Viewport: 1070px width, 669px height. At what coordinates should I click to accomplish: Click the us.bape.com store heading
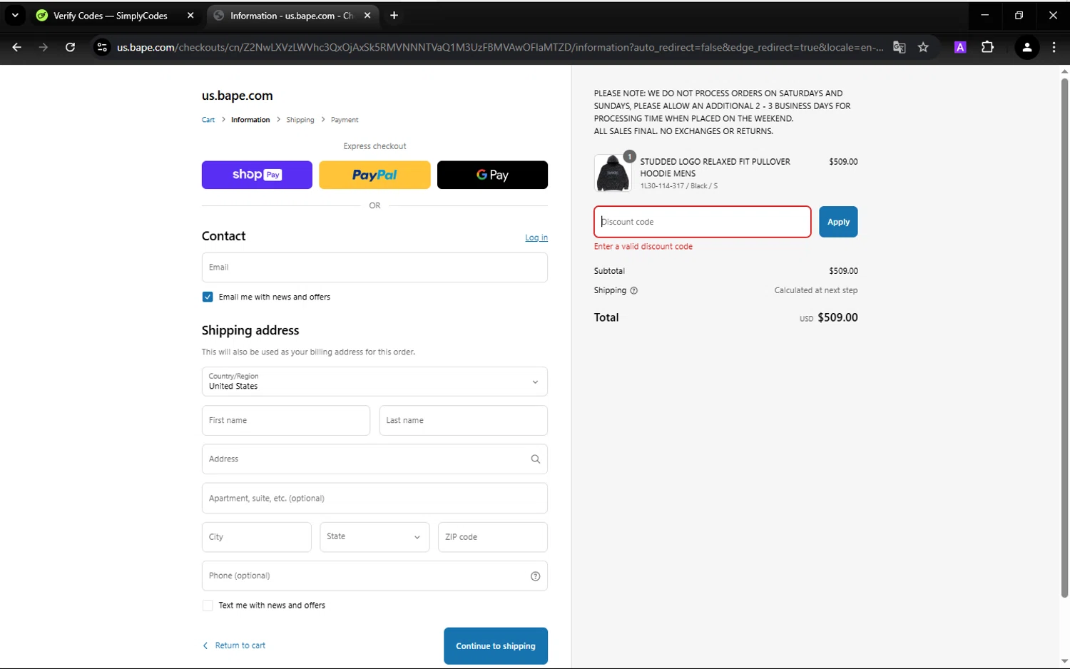[237, 96]
